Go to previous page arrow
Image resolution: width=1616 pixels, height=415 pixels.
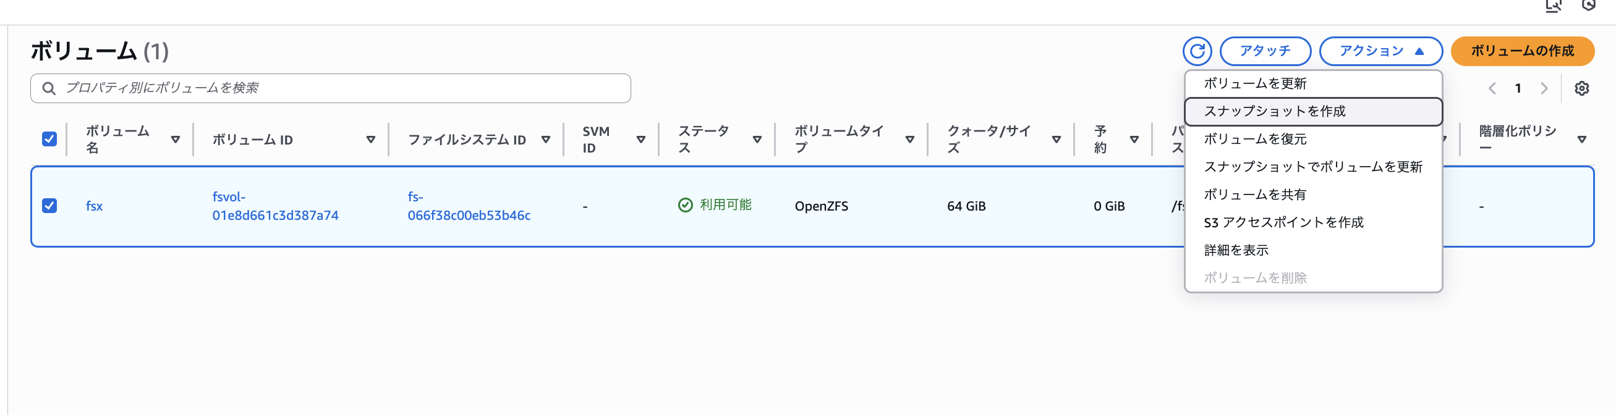tap(1492, 88)
